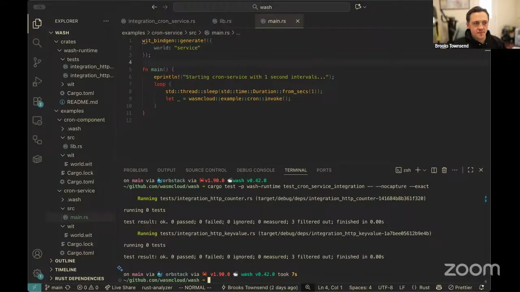The width and height of the screenshot is (520, 292).
Task: Open the DEBUG CONSOLE panel tab
Action: pyautogui.click(x=256, y=170)
